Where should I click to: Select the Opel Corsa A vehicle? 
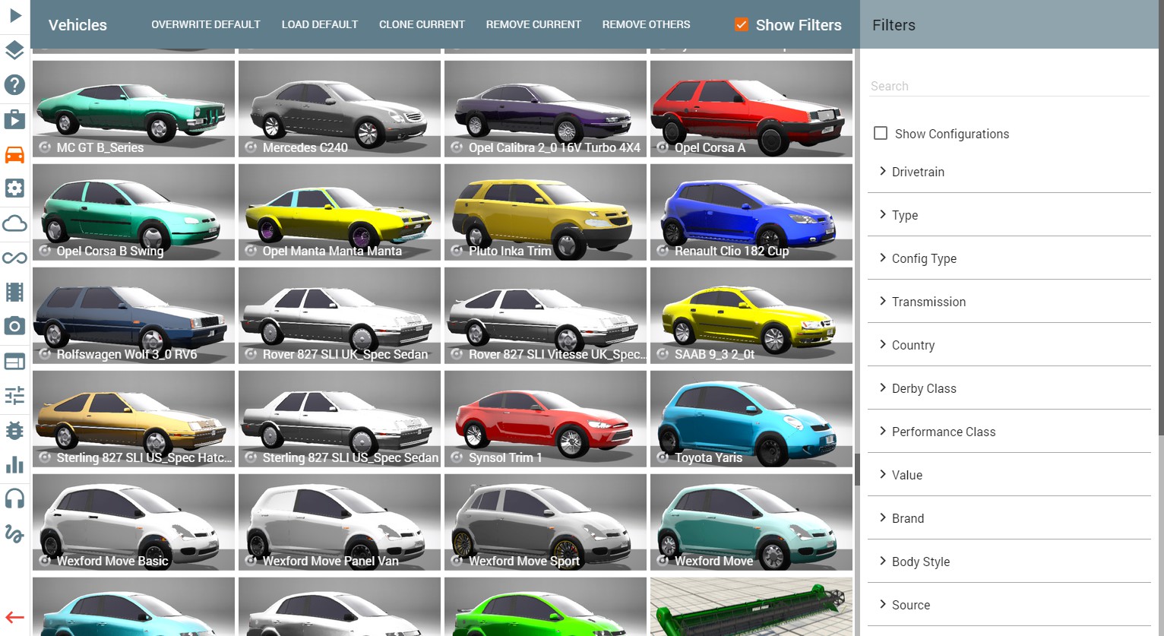(x=751, y=109)
